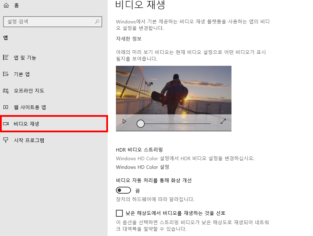The width and height of the screenshot is (313, 236).
Task: Click the 시작 프로그램 icon
Action: click(6, 140)
